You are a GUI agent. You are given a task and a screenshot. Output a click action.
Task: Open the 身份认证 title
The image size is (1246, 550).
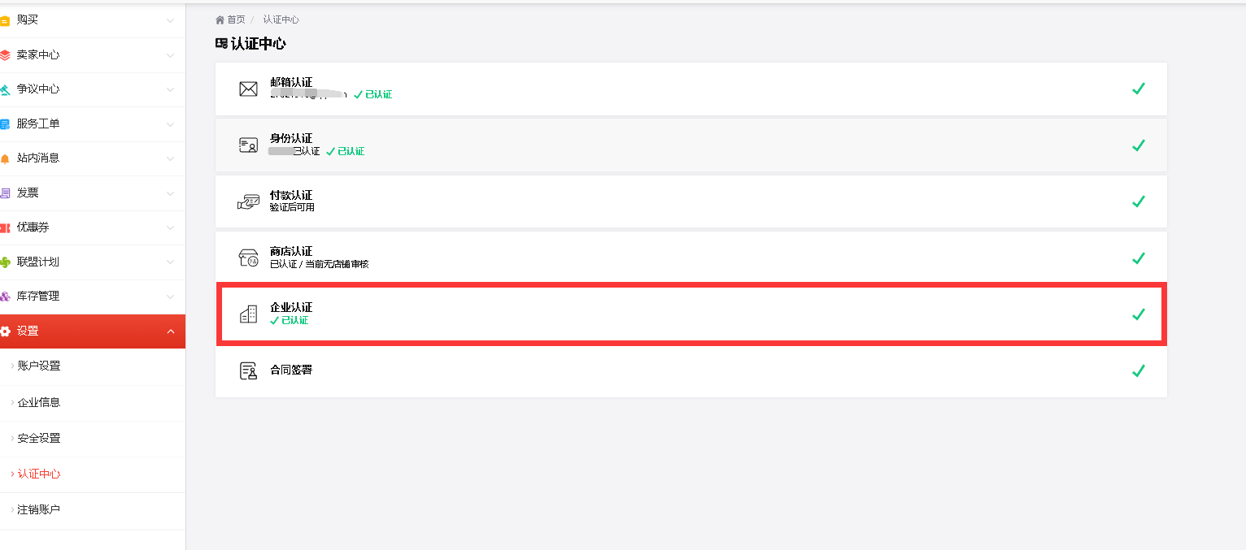(291, 139)
